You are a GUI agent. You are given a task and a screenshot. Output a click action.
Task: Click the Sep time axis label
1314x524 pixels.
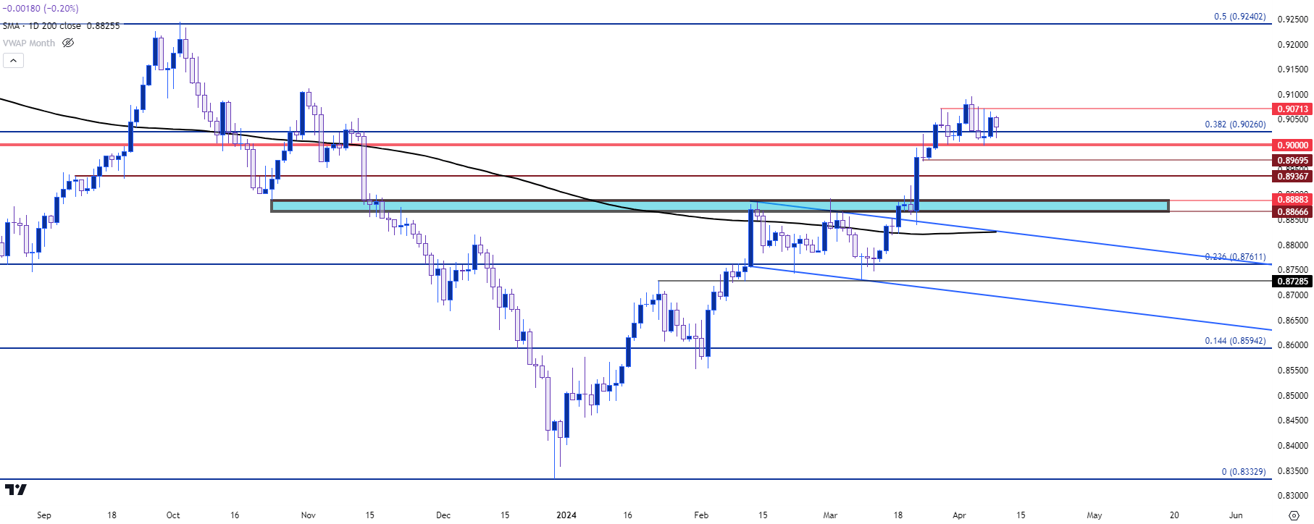[44, 515]
